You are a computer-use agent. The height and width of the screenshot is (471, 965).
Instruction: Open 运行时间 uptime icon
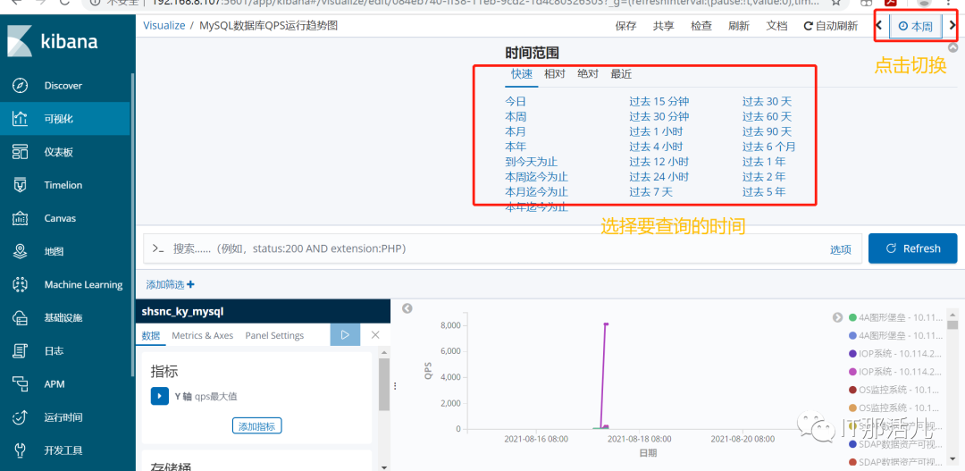[21, 417]
